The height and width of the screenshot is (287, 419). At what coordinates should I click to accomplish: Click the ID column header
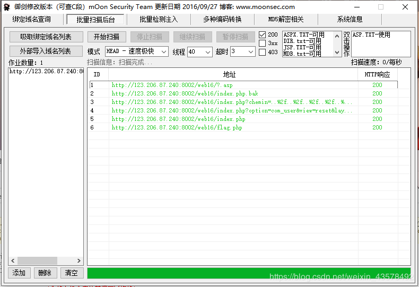(98, 74)
